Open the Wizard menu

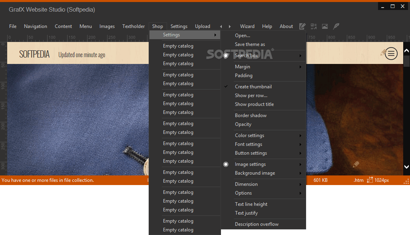pos(247,26)
